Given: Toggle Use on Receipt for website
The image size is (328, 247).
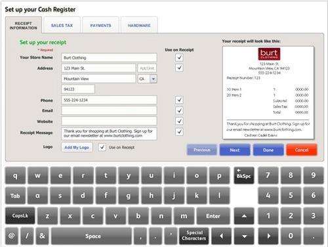Looking at the screenshot, I should (179, 121).
